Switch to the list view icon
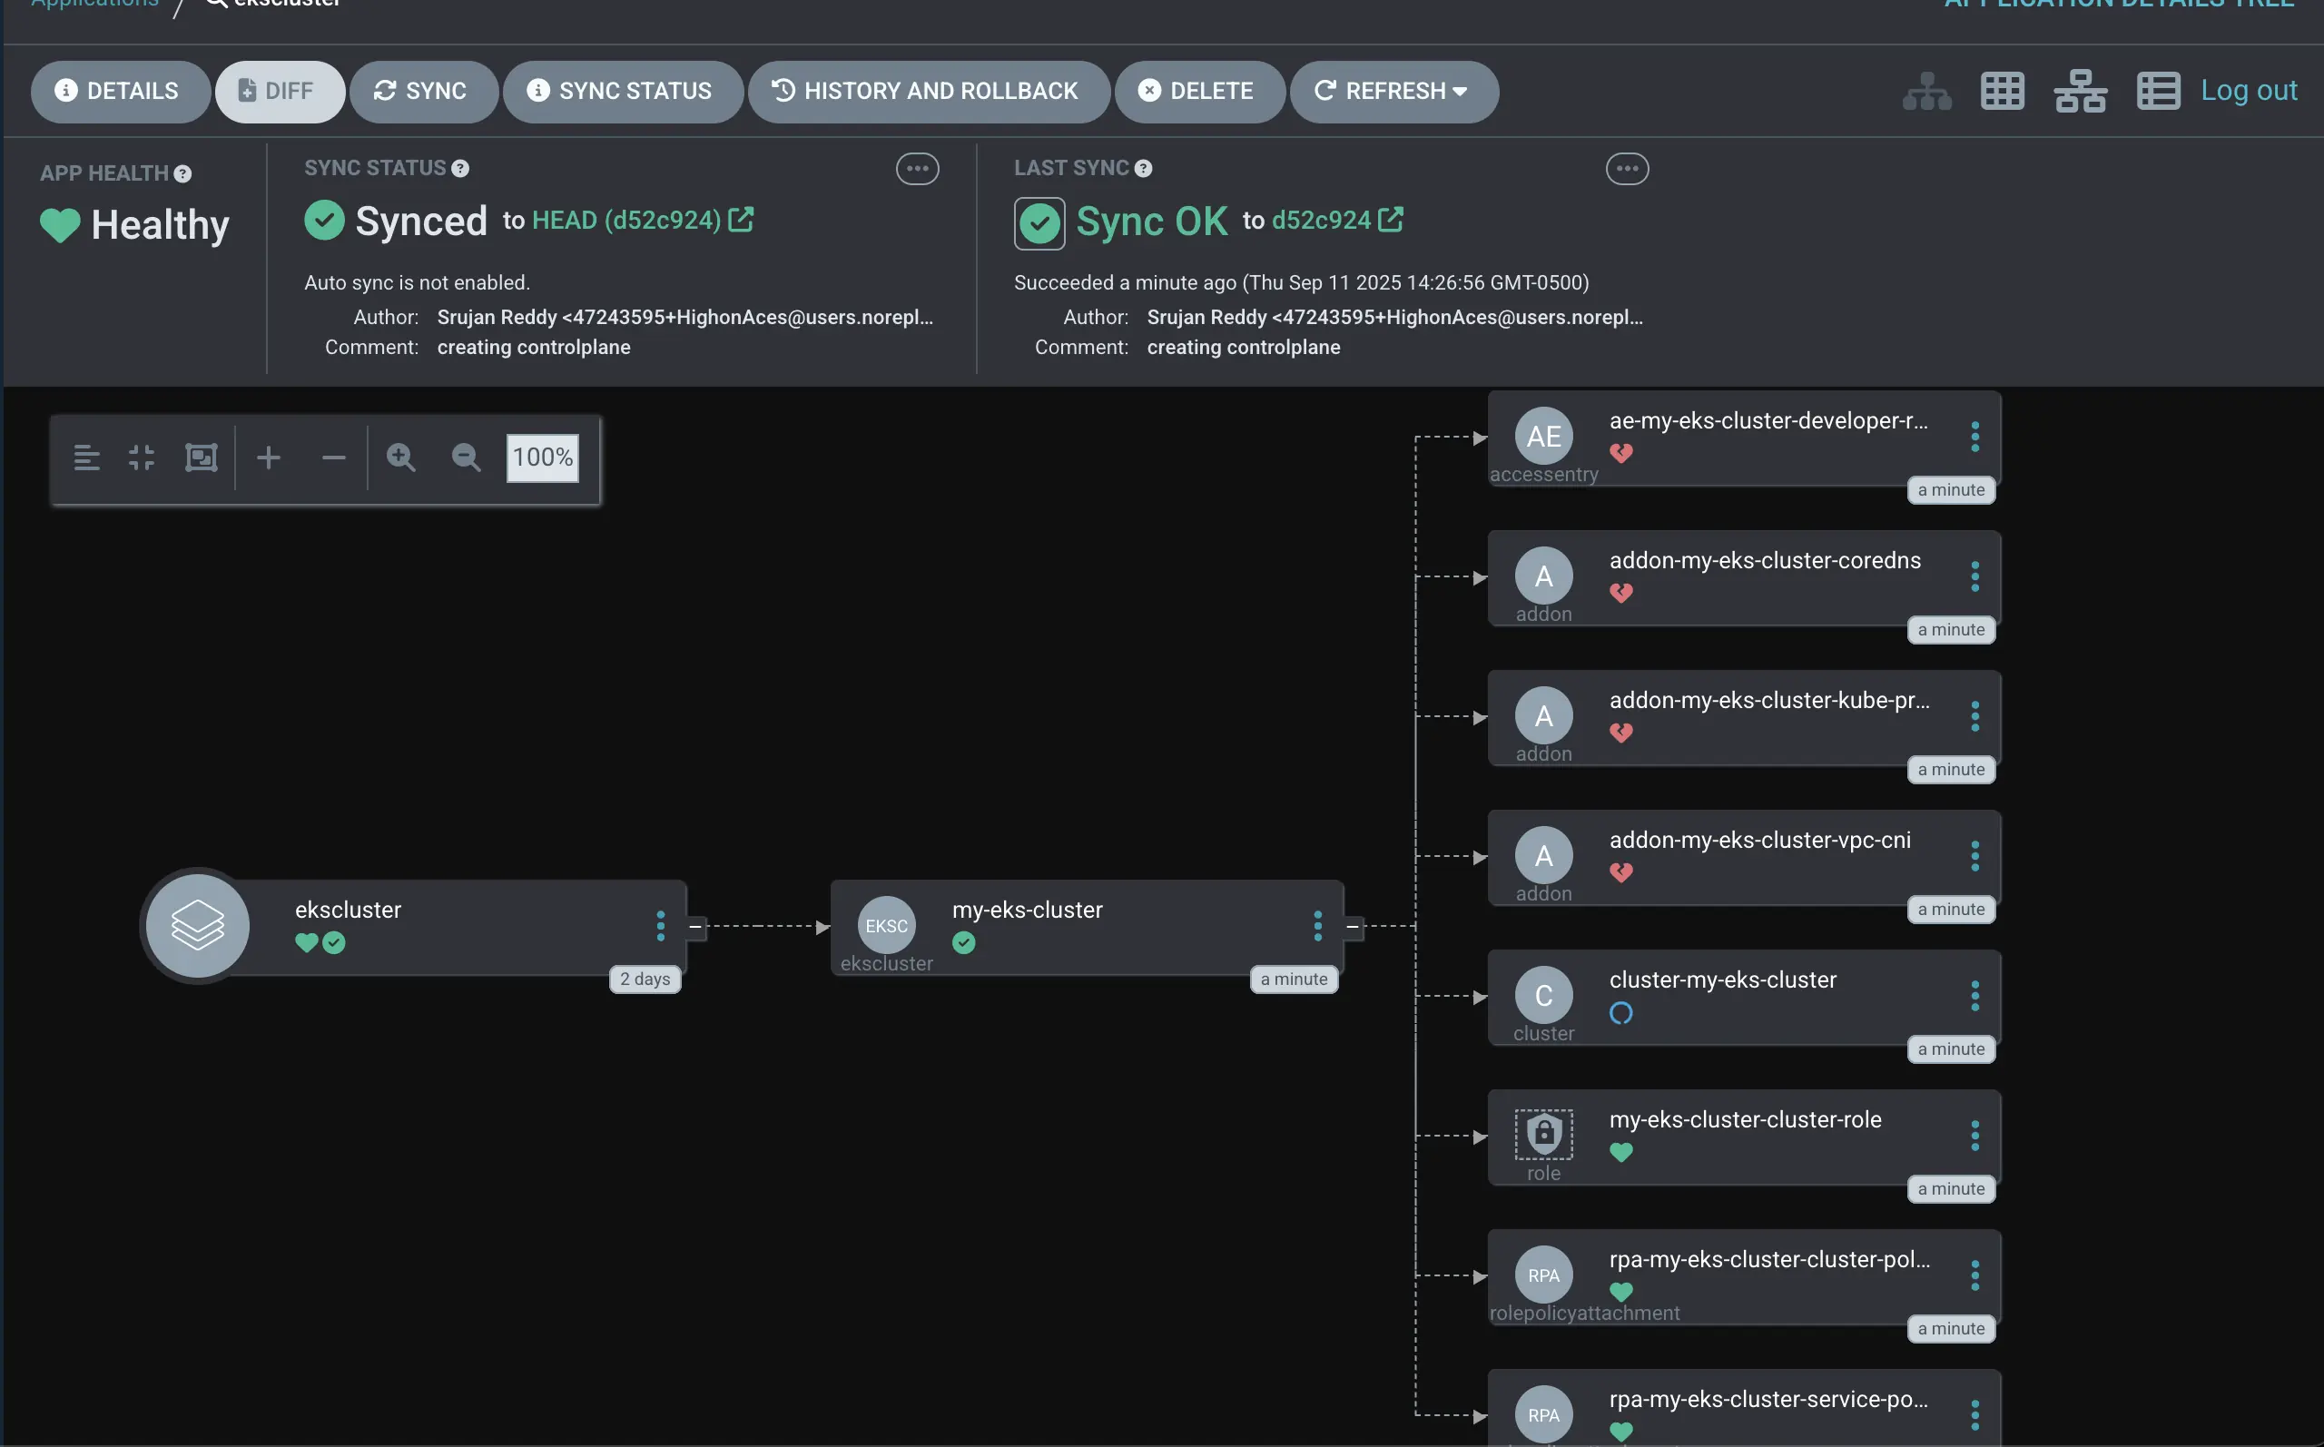 click(2158, 91)
